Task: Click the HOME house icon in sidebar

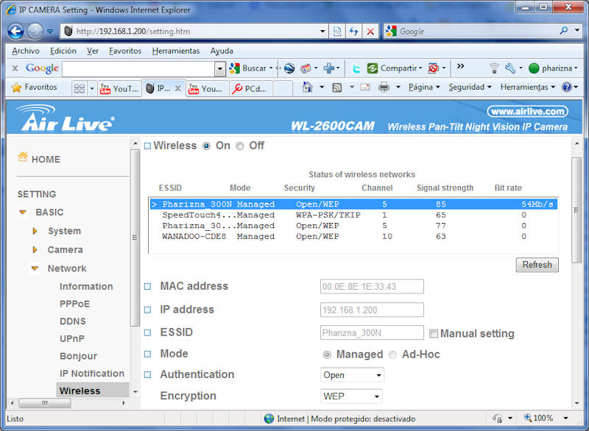Action: [23, 157]
